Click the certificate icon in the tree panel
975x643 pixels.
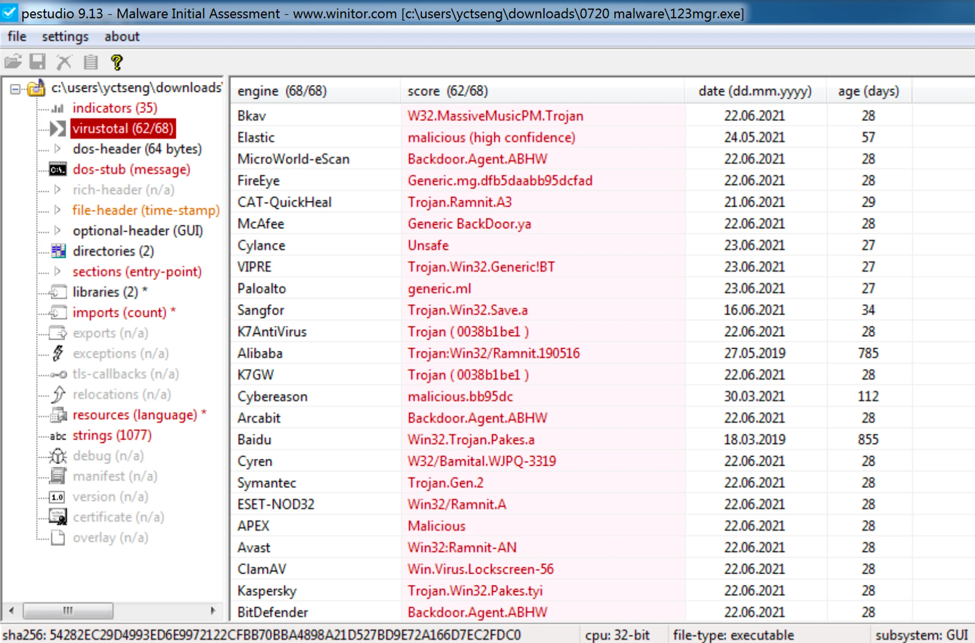pos(58,517)
